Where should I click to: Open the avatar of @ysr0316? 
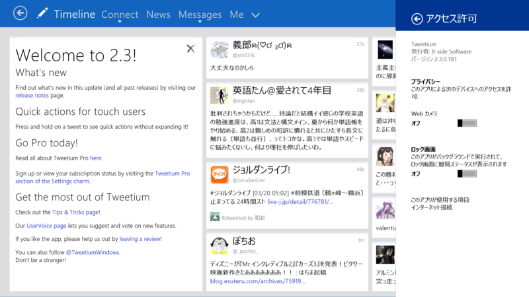219,49
